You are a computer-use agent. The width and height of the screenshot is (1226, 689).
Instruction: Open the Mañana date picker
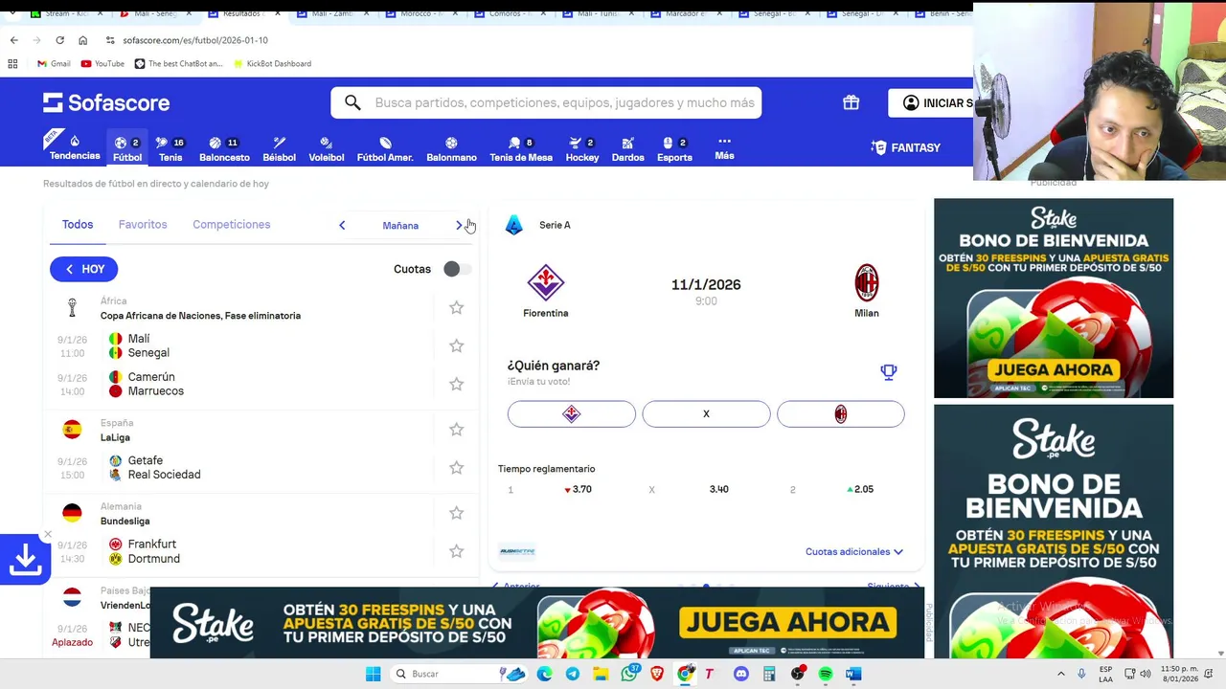tap(400, 226)
